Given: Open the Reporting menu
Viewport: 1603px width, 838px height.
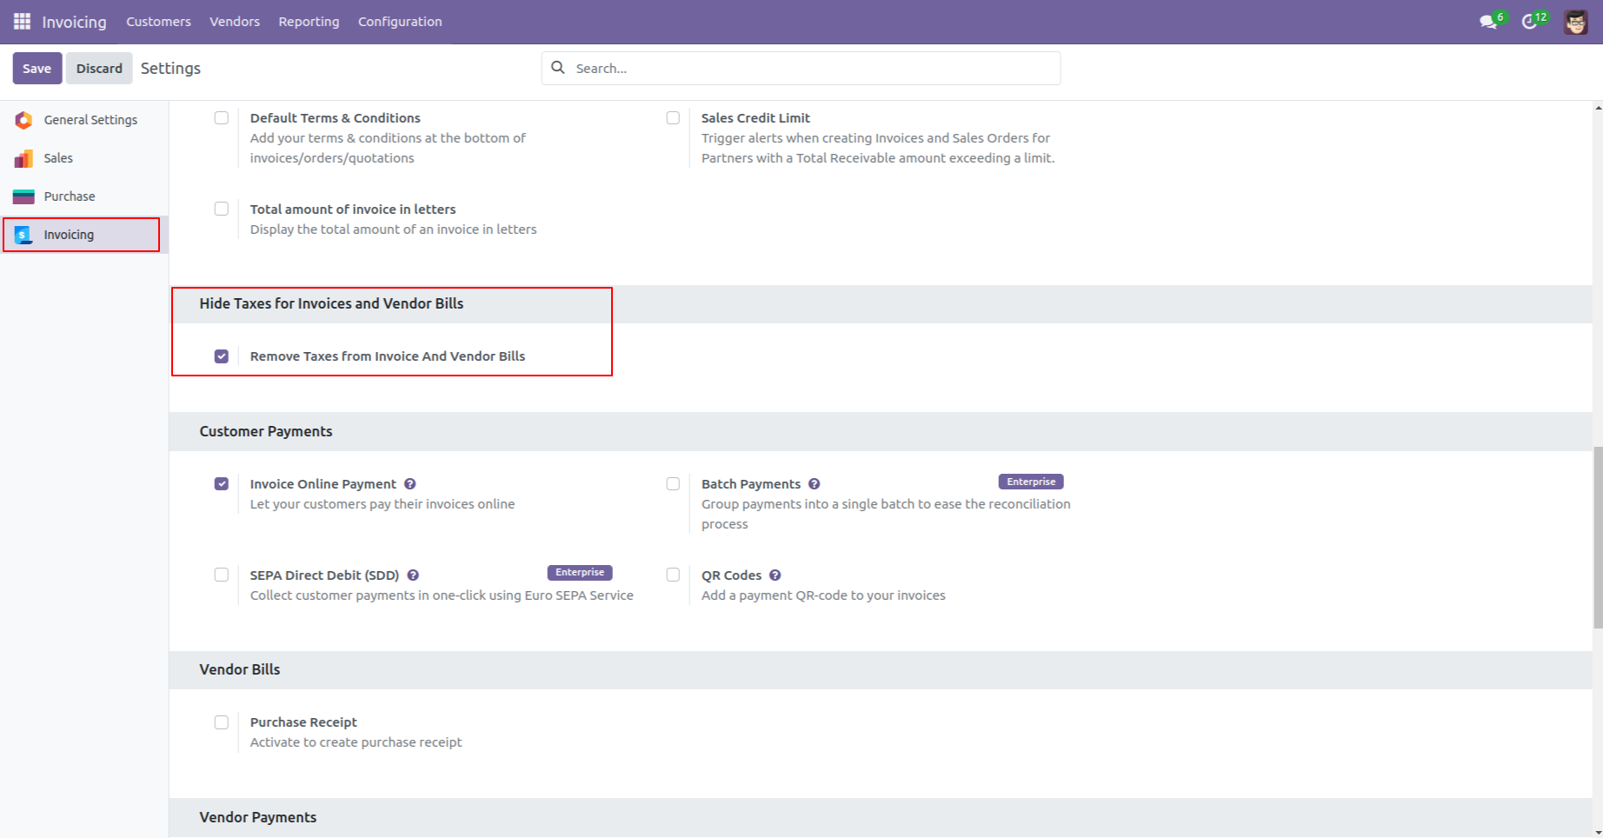Looking at the screenshot, I should click(x=309, y=21).
